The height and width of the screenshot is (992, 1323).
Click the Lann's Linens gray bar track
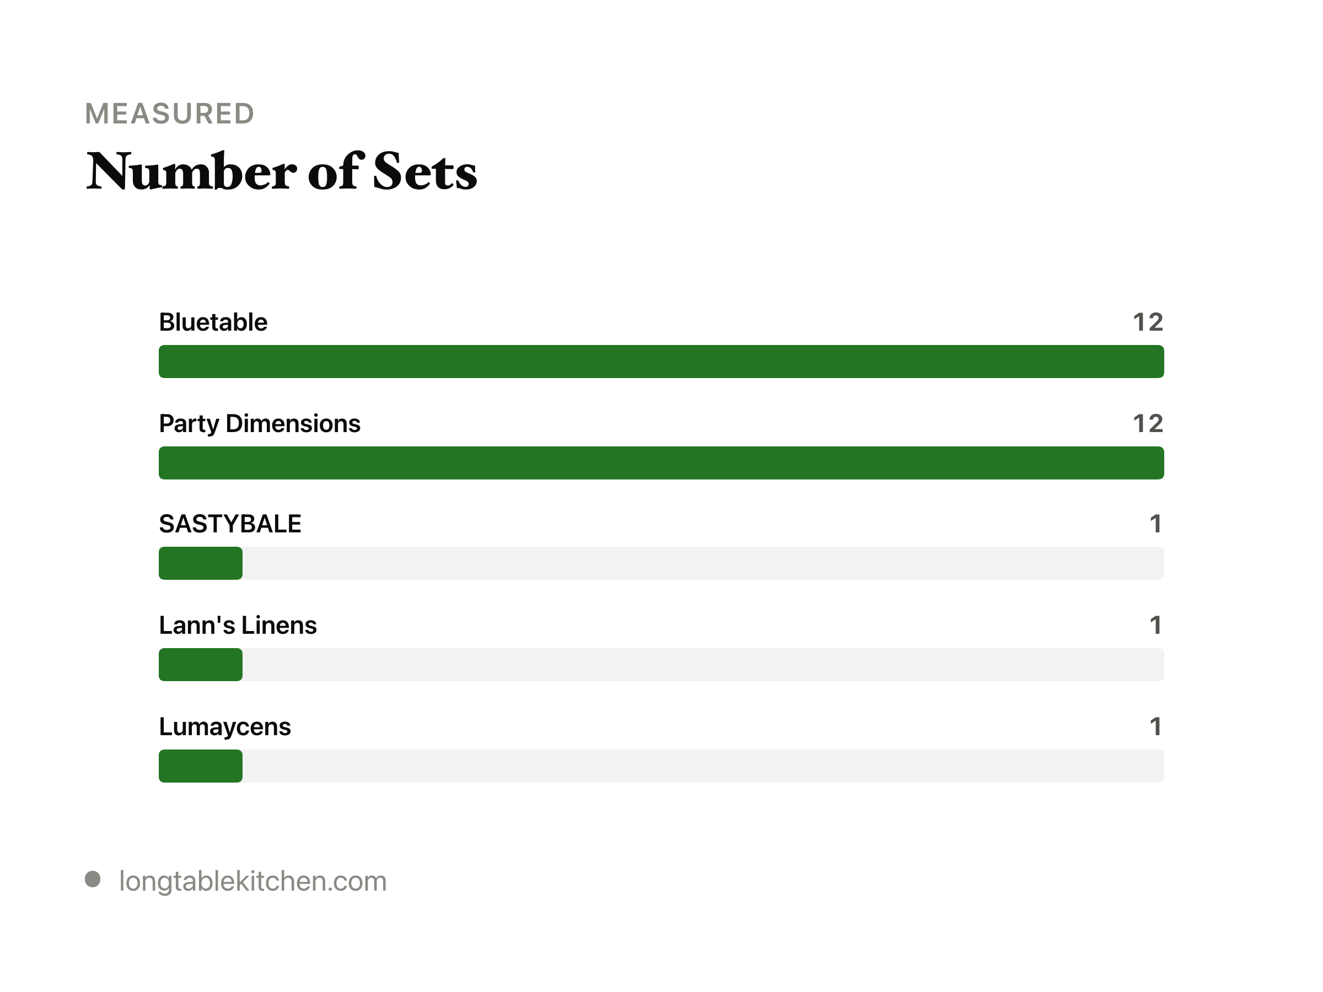(x=661, y=664)
